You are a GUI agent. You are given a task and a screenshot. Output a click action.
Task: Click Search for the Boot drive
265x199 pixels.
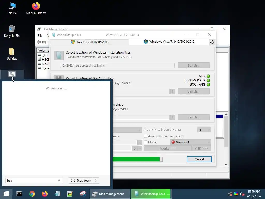tap(194, 91)
